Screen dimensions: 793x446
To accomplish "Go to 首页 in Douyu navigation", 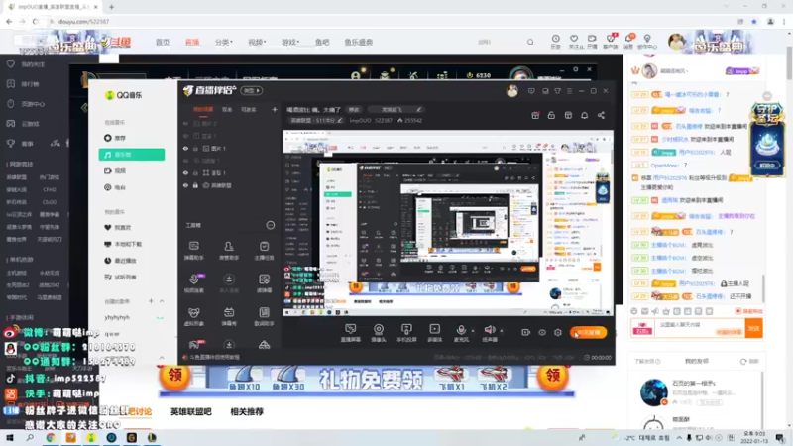I will tap(163, 42).
